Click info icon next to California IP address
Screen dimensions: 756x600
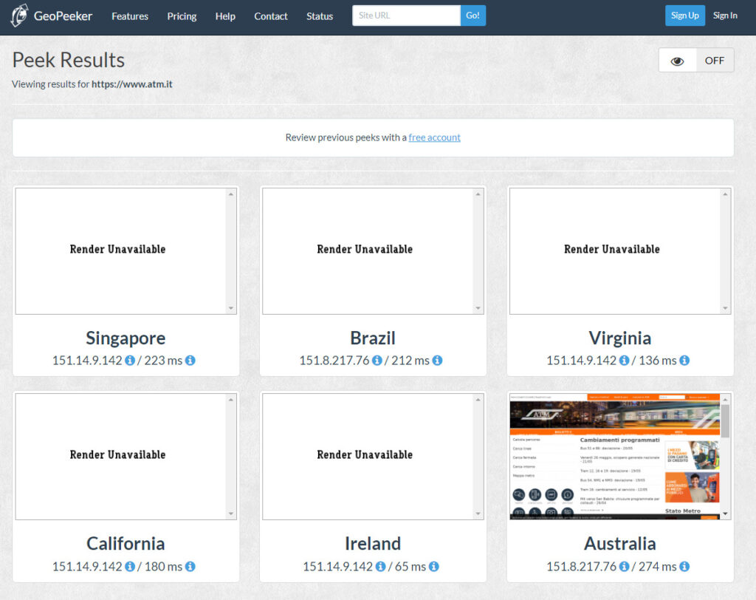(130, 567)
